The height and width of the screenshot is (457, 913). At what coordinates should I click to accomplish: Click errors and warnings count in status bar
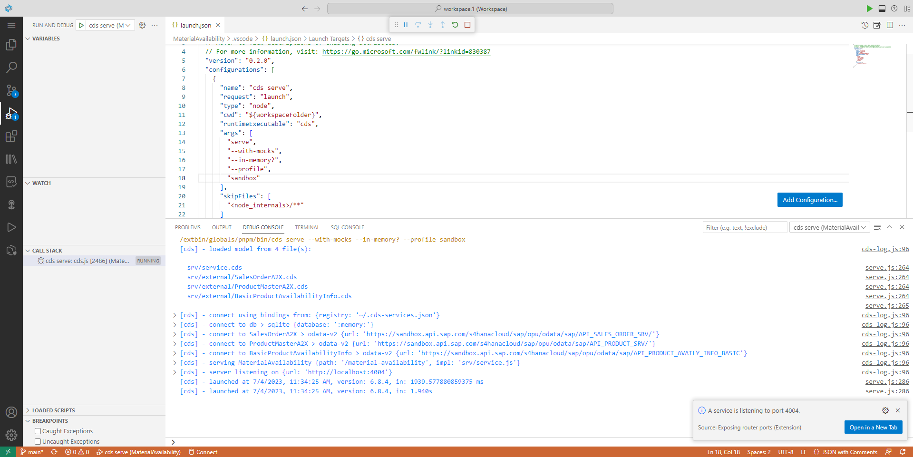(77, 452)
